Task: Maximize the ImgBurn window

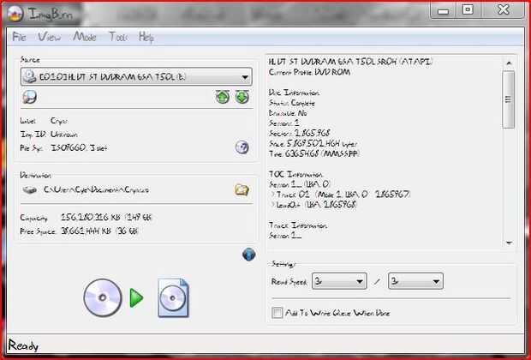Action: point(468,10)
